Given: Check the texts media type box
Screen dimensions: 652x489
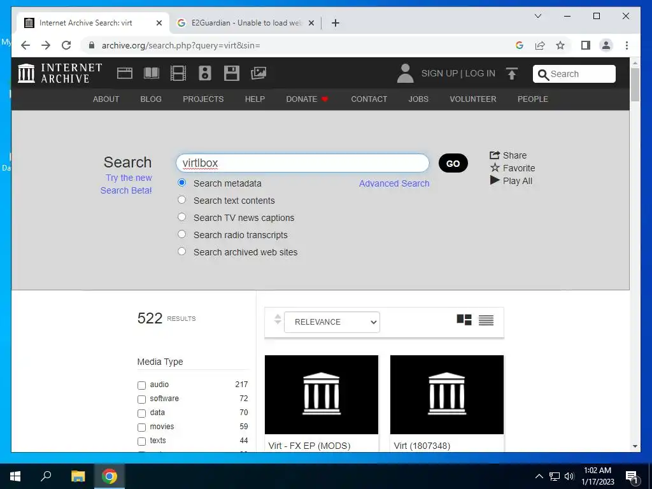Looking at the screenshot, I should pos(141,441).
